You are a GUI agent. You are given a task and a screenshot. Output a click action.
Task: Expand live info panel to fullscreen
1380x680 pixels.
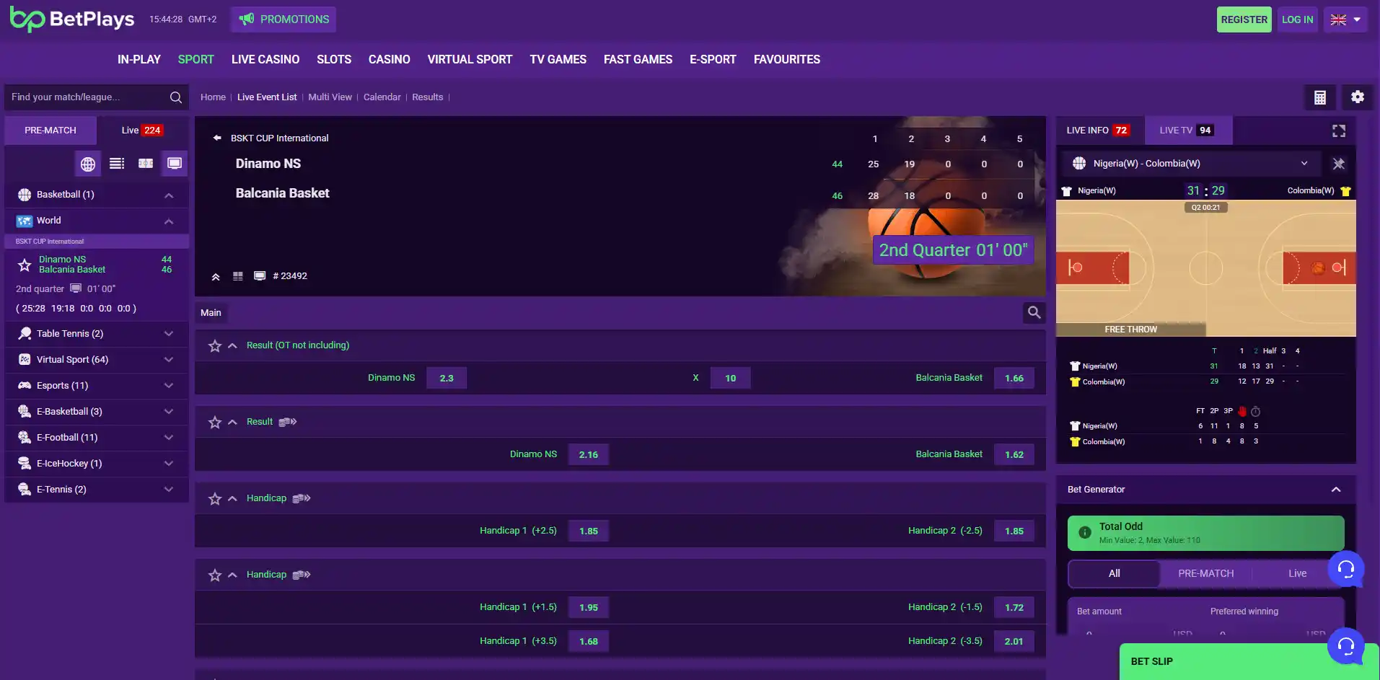pos(1339,131)
